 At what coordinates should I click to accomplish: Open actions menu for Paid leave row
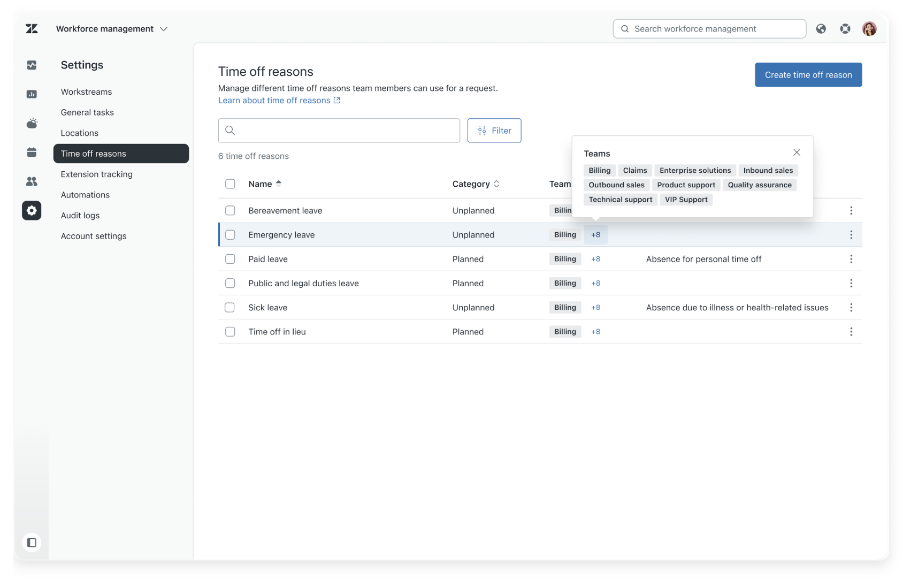[851, 259]
